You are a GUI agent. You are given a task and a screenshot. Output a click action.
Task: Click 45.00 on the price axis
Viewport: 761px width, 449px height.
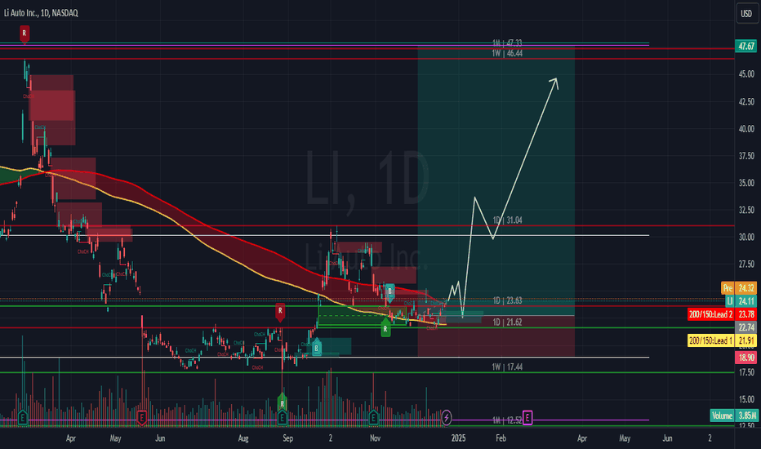[746, 74]
